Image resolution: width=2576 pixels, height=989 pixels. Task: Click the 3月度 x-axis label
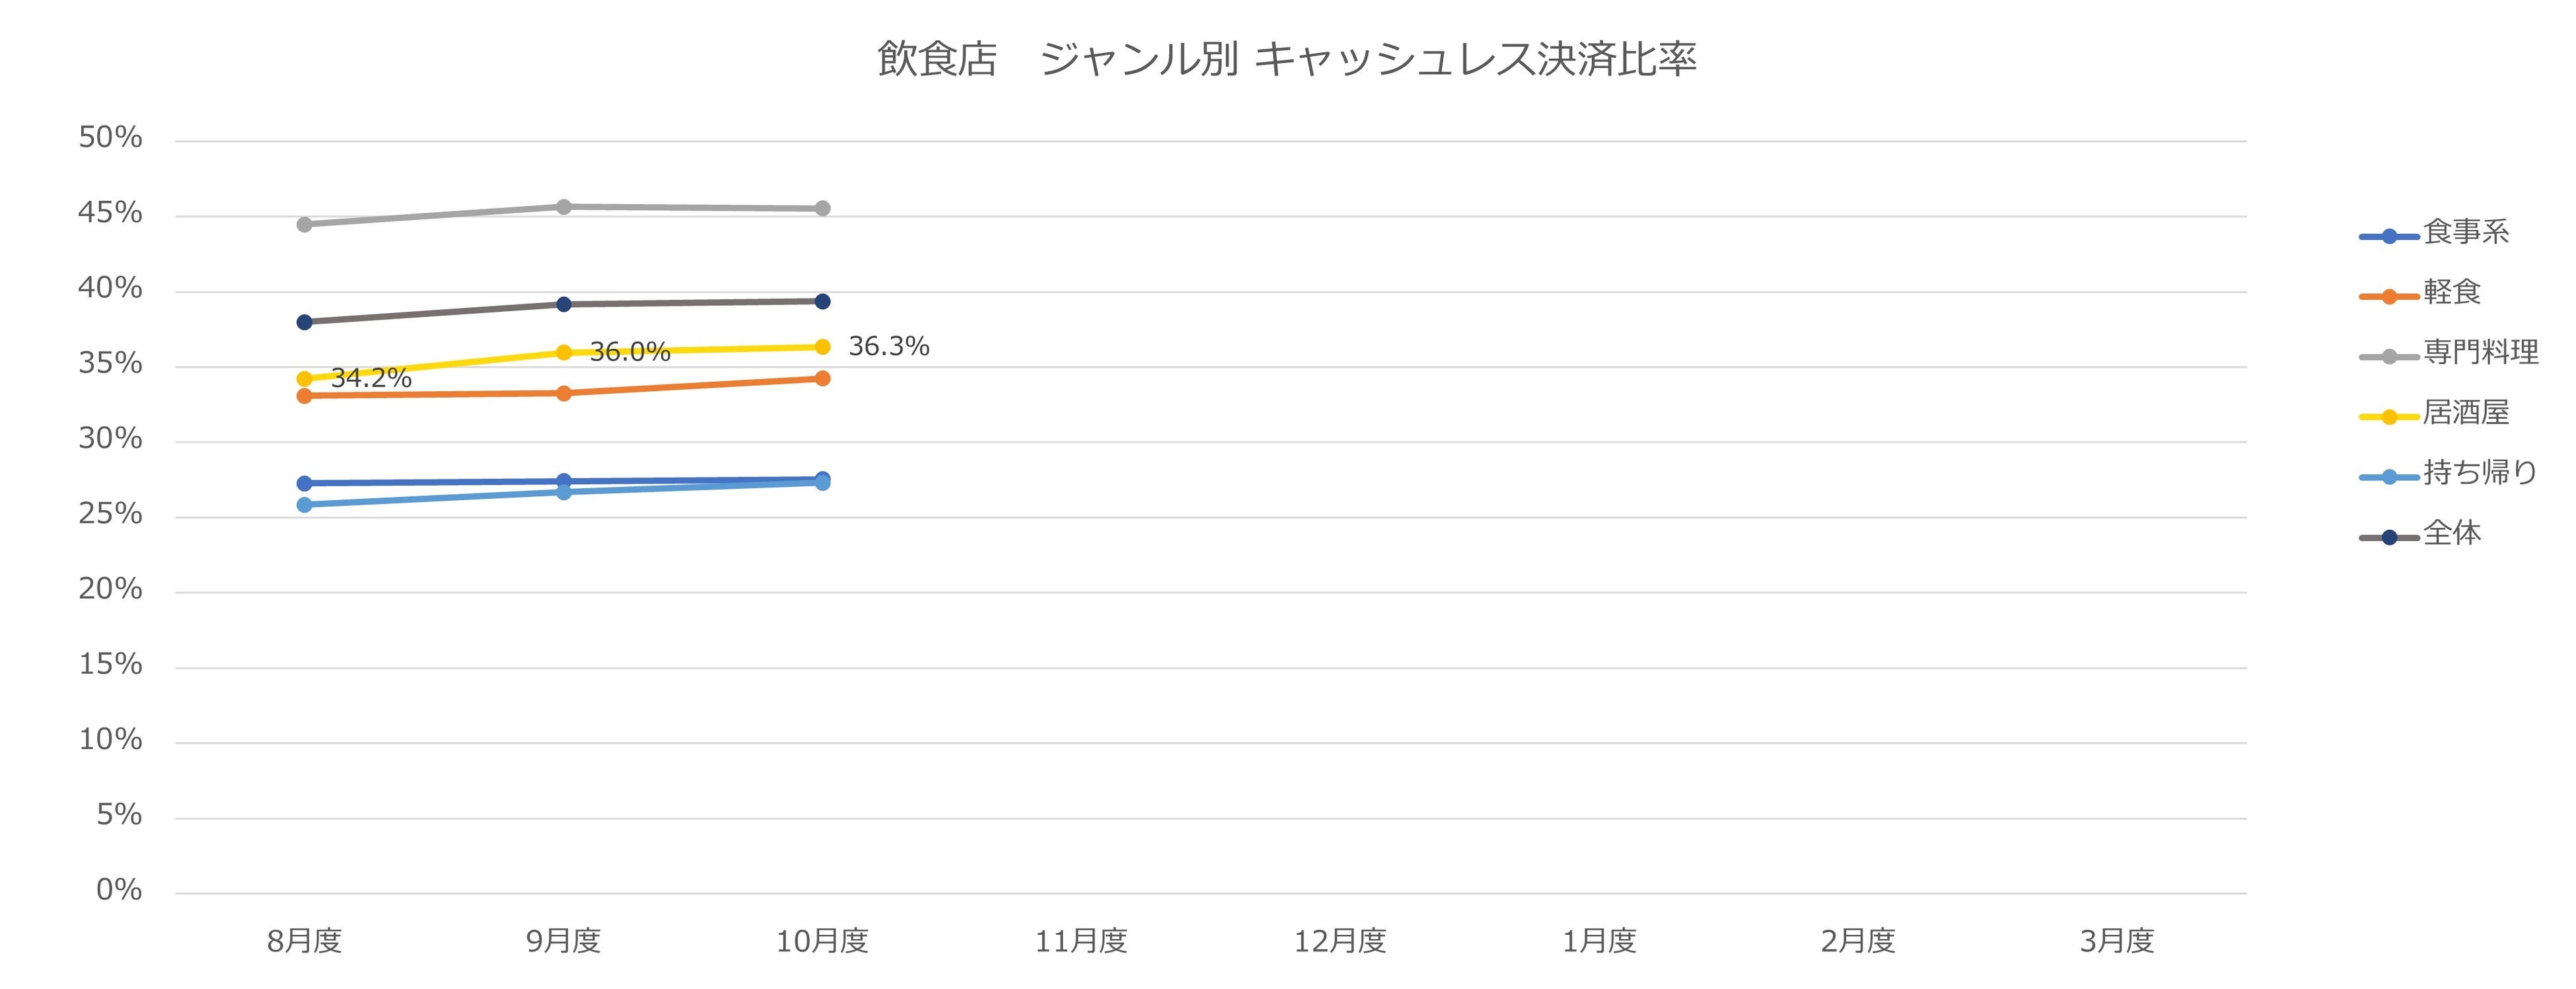(x=2116, y=941)
